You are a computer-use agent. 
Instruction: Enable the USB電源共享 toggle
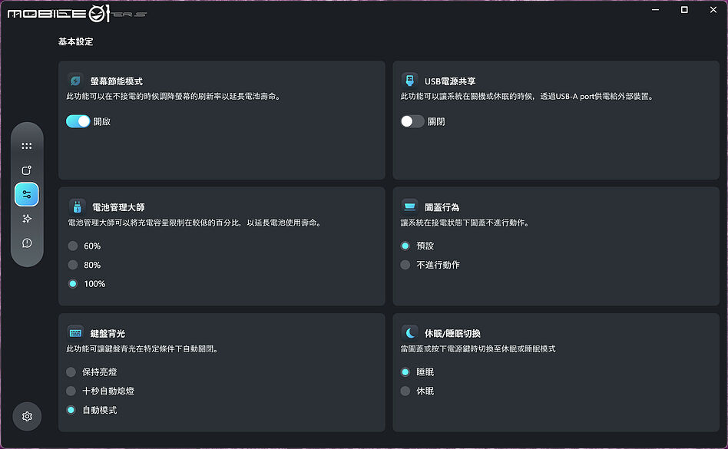412,121
